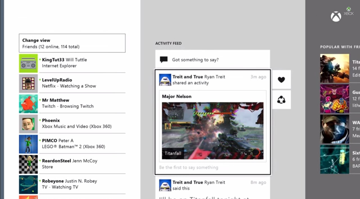Select KingTut33's boombox avatar
The width and height of the screenshot is (360, 199).
pos(28,63)
